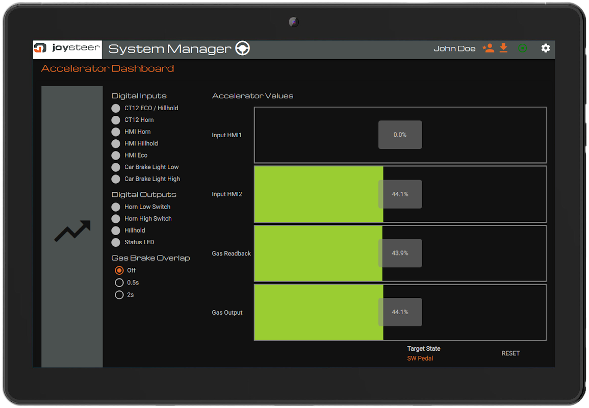Select Gas Brake Overlap Off option
Viewport: 589px width, 408px height.
pyautogui.click(x=119, y=270)
